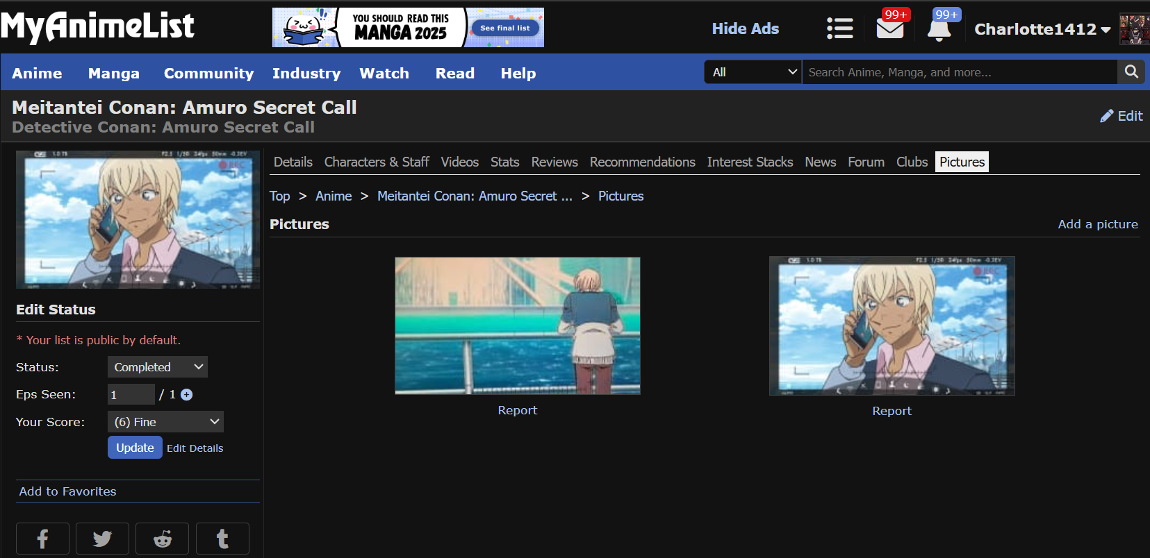This screenshot has width=1150, height=558.
Task: Open the messages envelope icon
Action: 889,29
